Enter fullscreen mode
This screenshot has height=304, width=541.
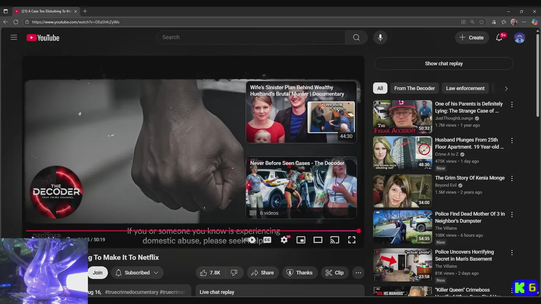(352, 240)
